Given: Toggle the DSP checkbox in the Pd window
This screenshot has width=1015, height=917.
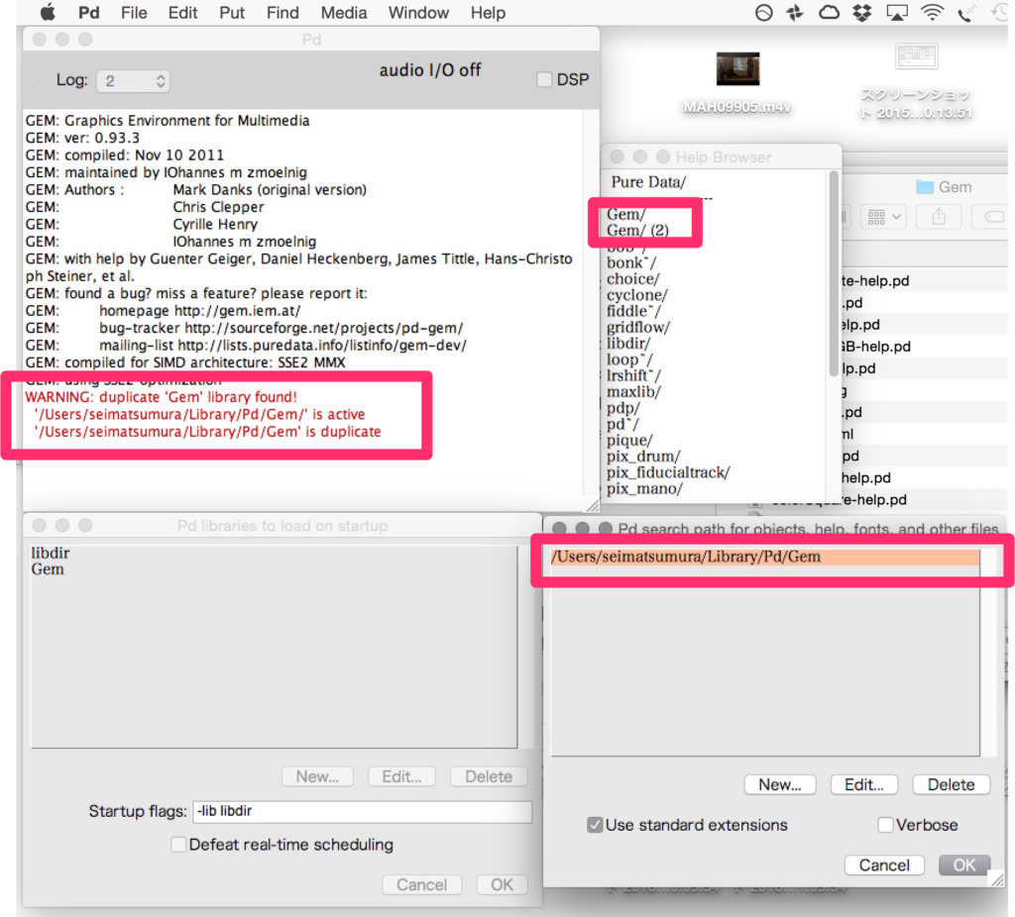Looking at the screenshot, I should coord(543,79).
